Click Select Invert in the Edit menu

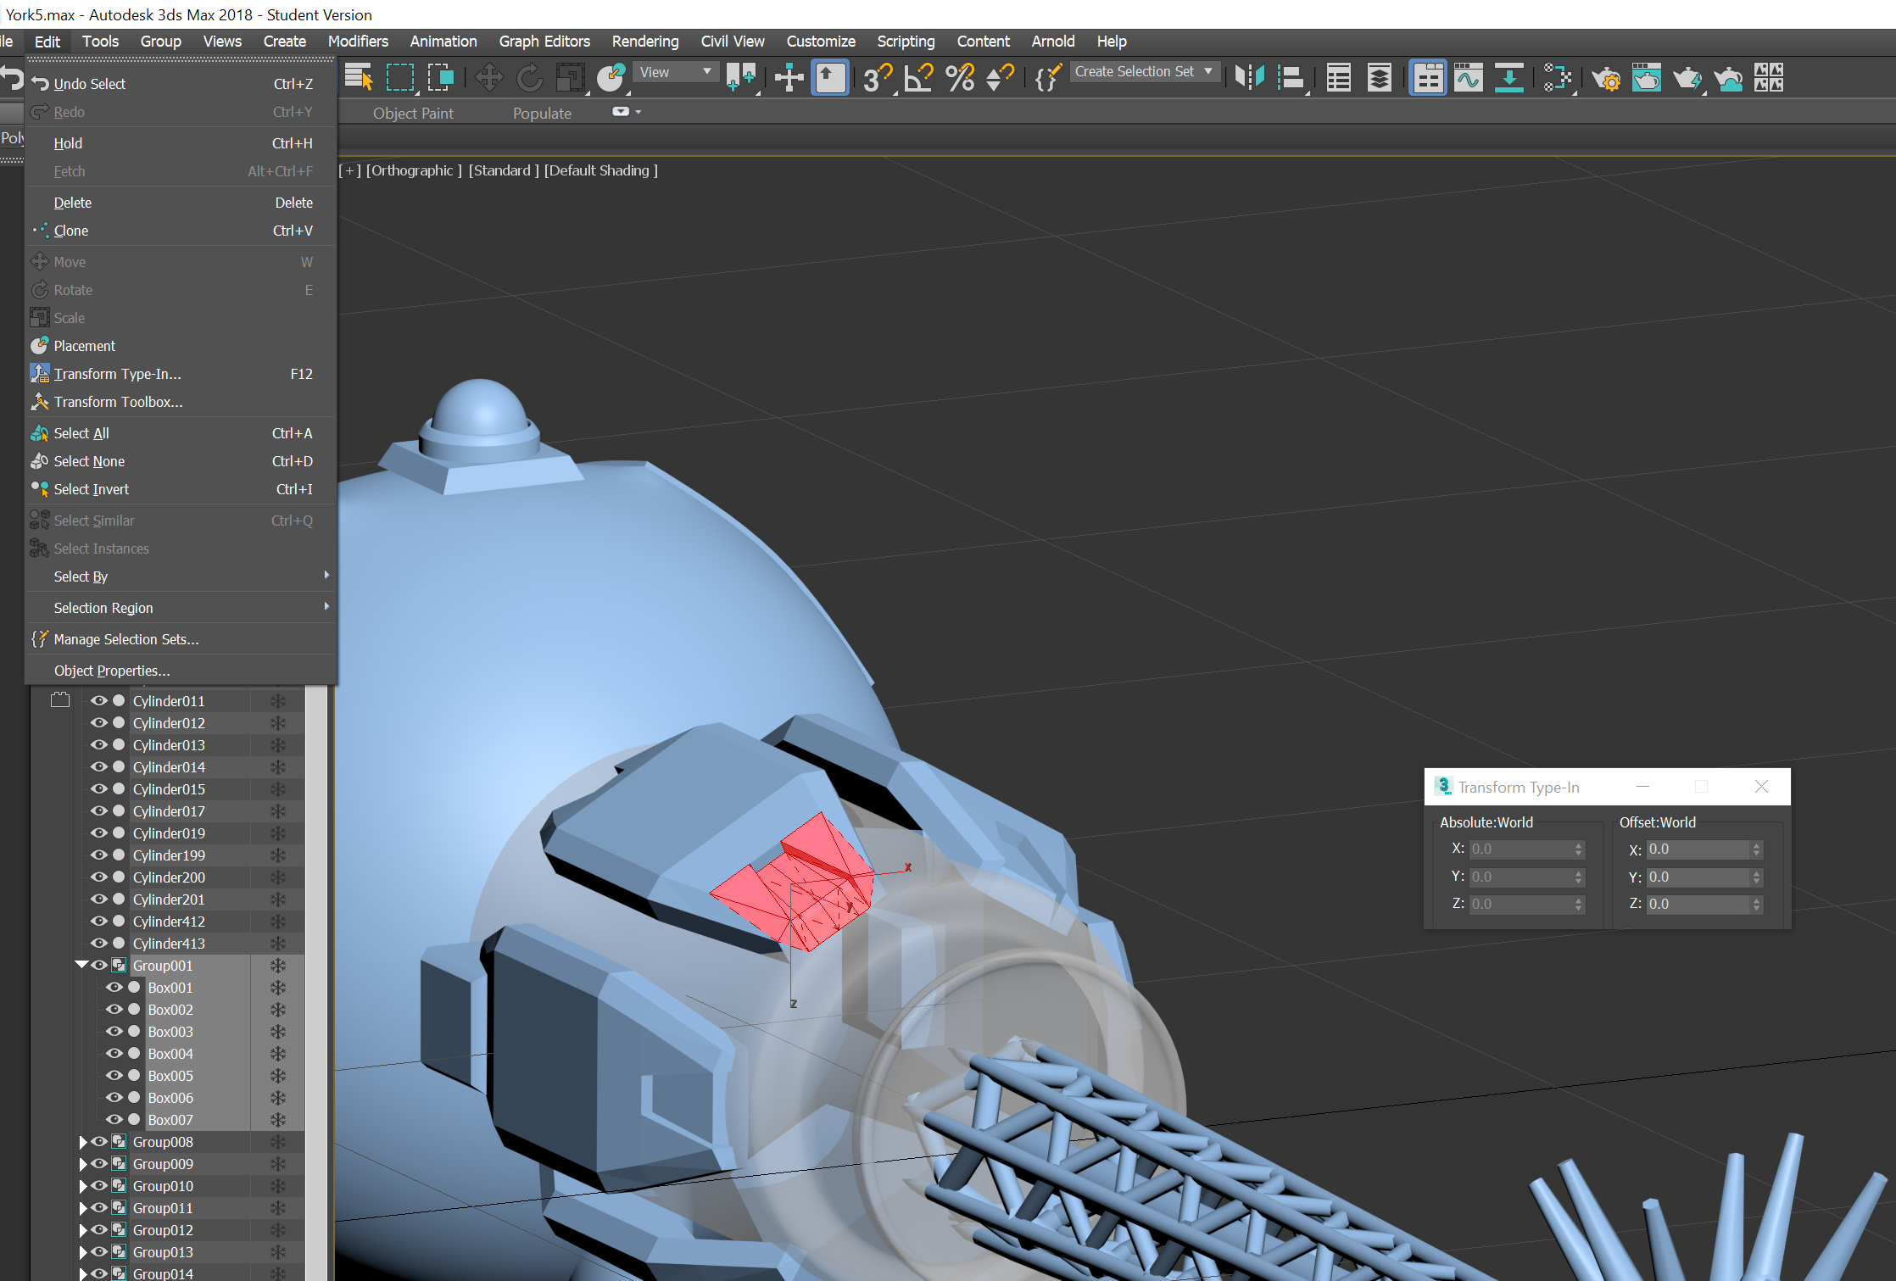(x=91, y=489)
